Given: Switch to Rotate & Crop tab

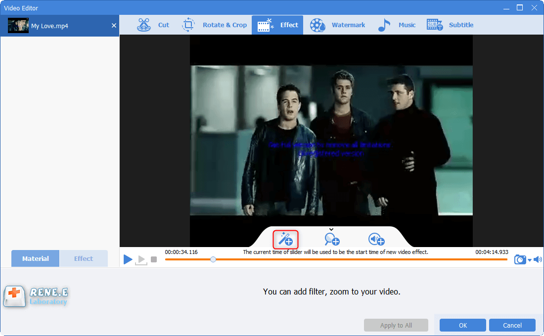Looking at the screenshot, I should (x=214, y=25).
